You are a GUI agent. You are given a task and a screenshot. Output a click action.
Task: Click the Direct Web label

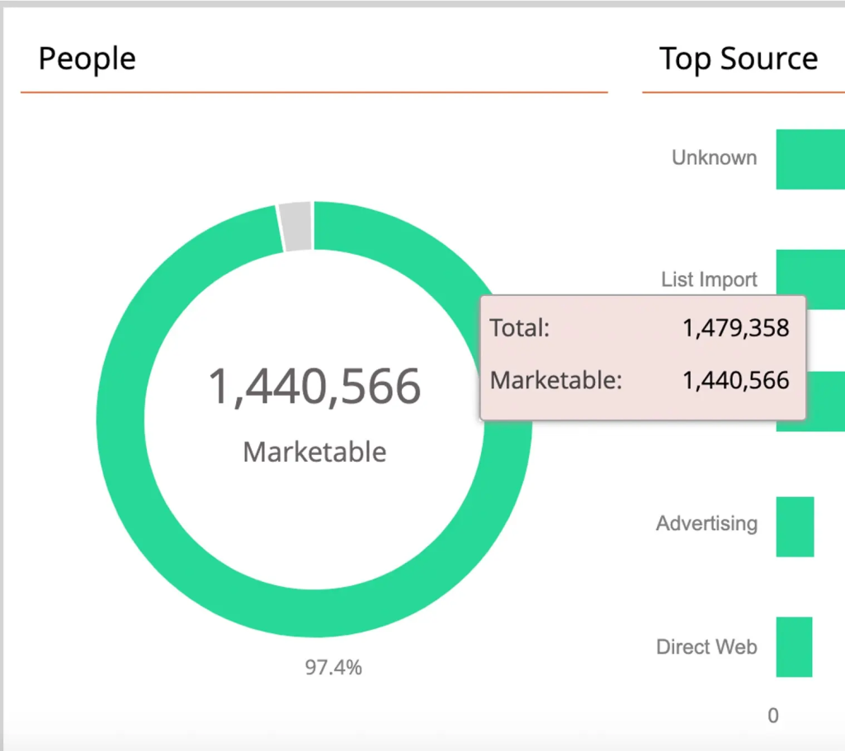tap(706, 646)
